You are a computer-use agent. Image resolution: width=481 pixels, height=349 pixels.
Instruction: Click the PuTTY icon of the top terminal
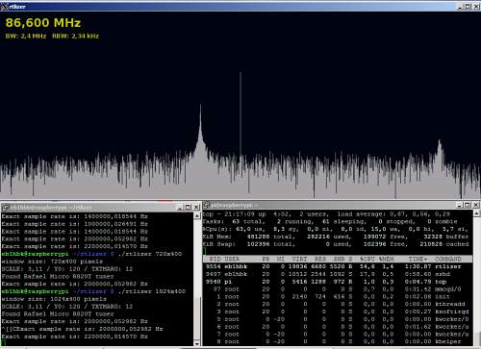[207, 205]
